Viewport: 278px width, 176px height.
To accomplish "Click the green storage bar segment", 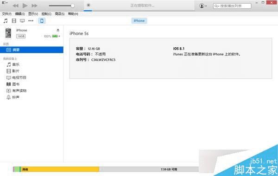I will pyautogui.click(x=18, y=169).
